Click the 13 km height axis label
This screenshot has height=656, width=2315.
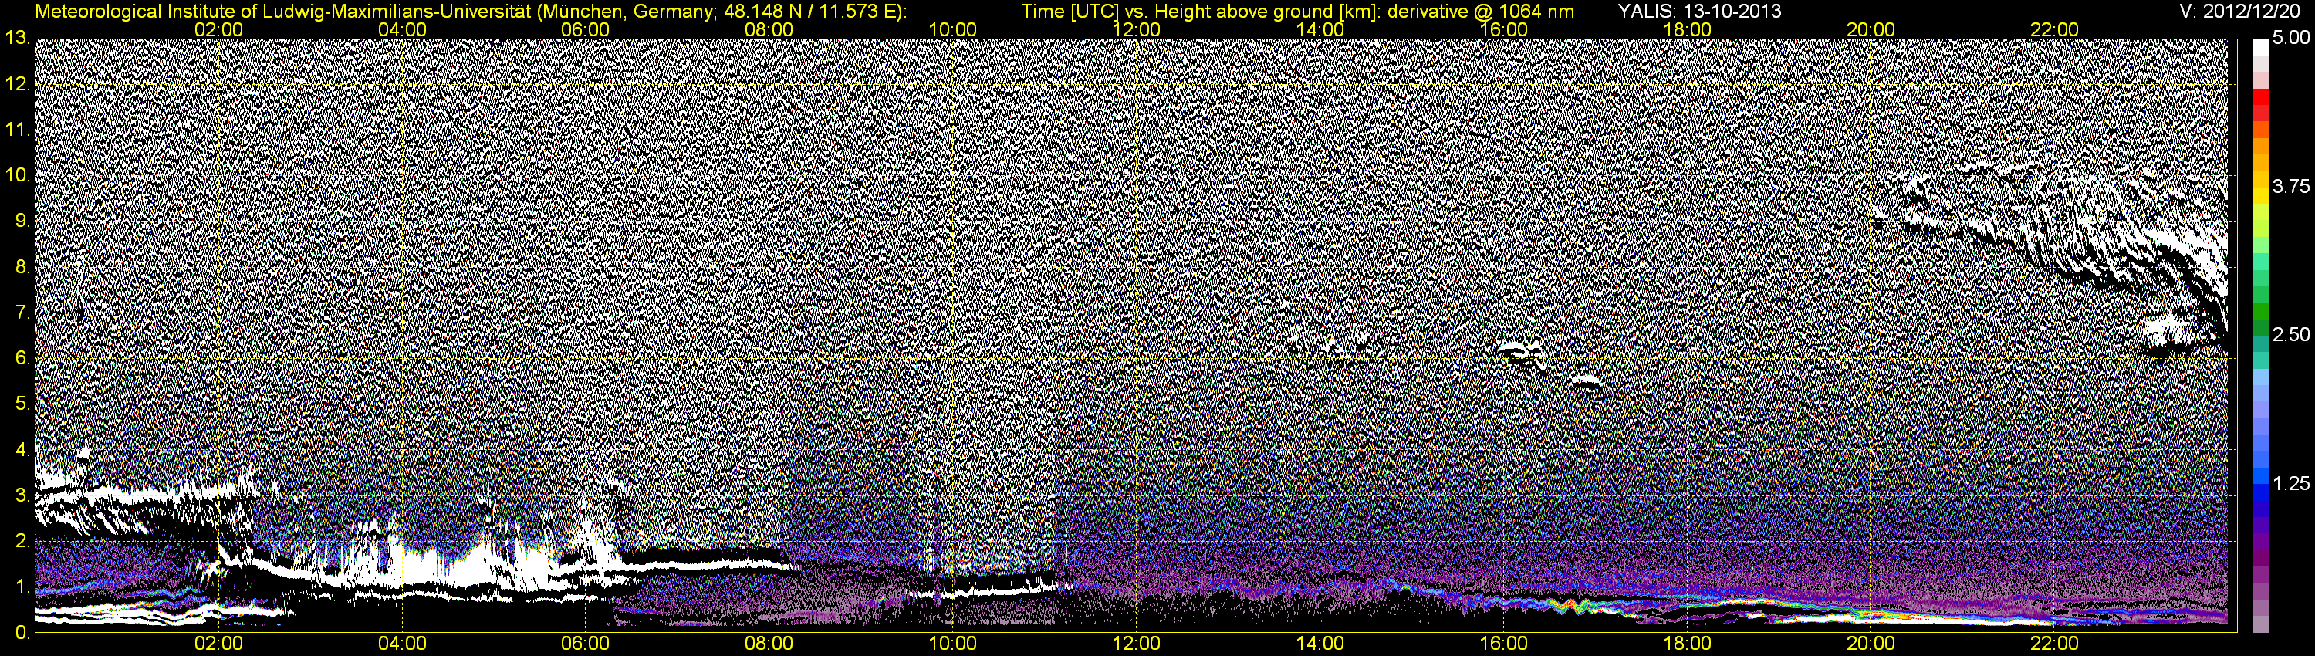tap(16, 38)
